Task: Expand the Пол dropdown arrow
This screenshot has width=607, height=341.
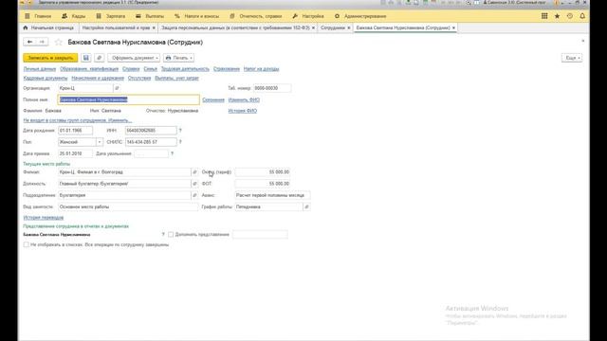Action: tap(100, 142)
